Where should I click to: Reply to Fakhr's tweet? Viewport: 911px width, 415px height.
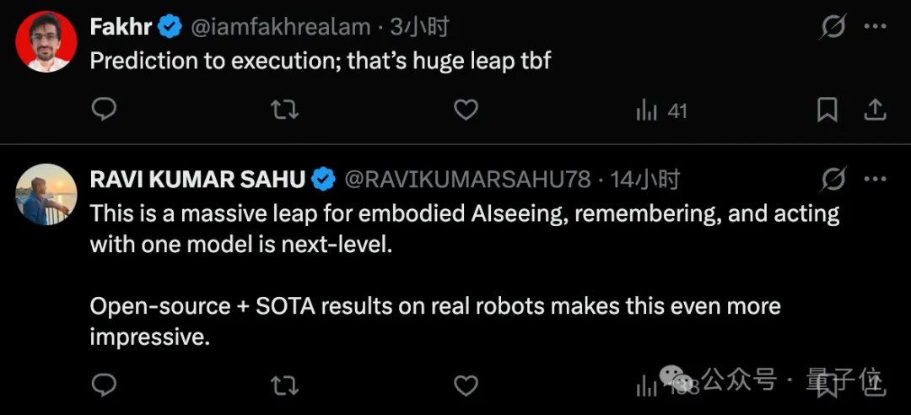(103, 110)
